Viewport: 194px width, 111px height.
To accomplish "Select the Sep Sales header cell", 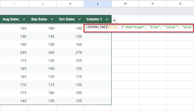I will [43, 19].
